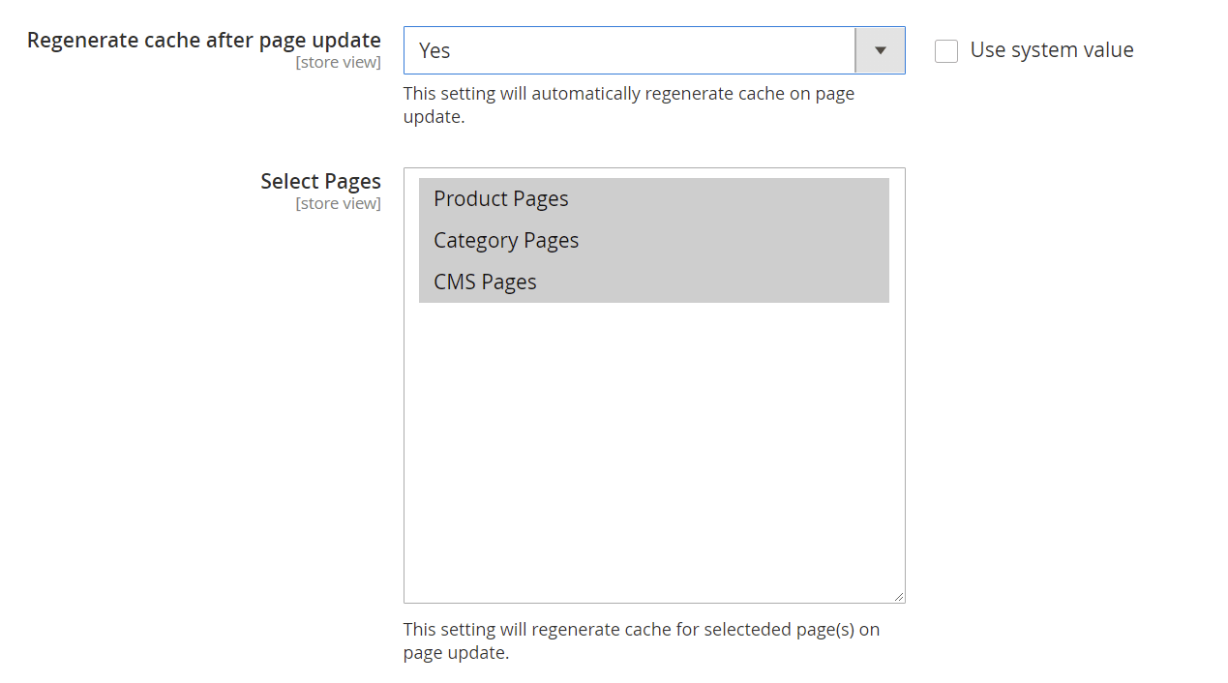Click the store view label under Regenerate cache
This screenshot has width=1228, height=683.
coord(338,61)
